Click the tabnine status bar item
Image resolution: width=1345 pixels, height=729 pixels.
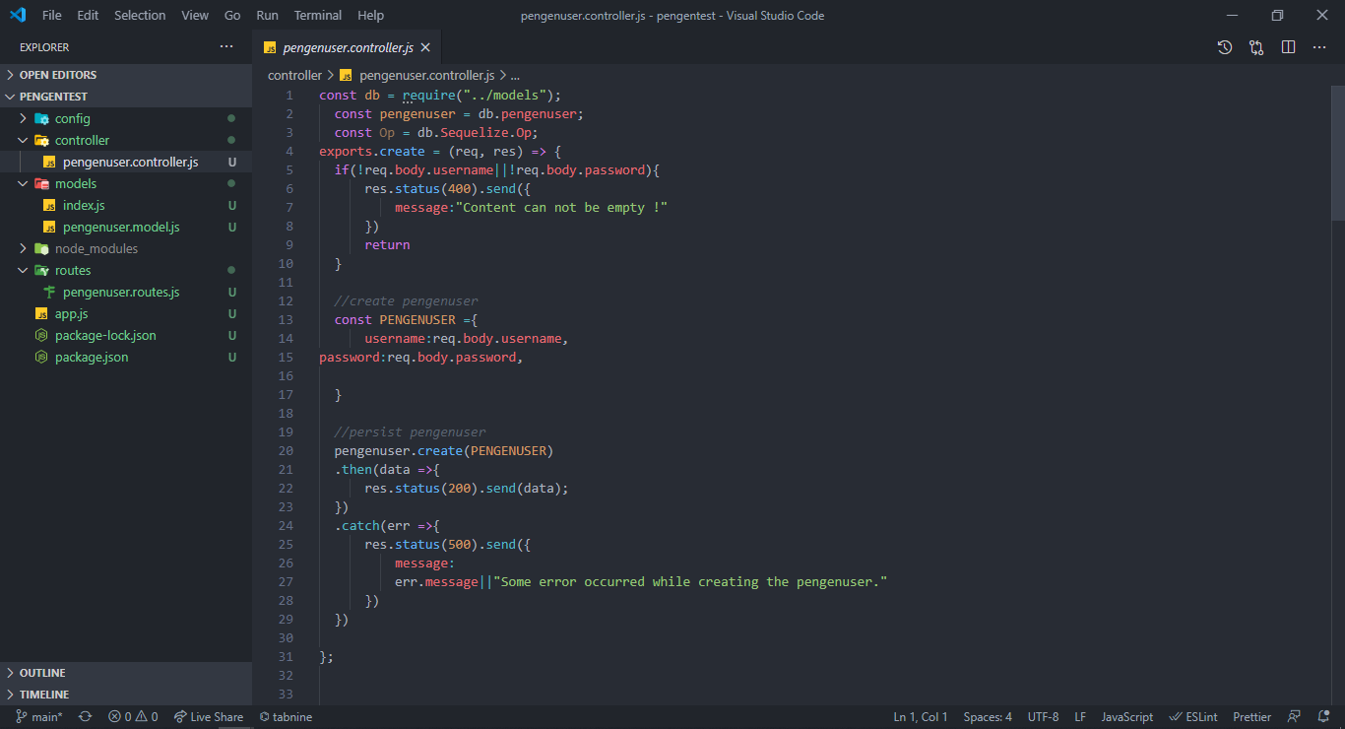pyautogui.click(x=286, y=717)
